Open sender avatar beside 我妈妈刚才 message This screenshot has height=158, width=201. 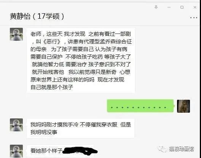[x=16, y=125]
